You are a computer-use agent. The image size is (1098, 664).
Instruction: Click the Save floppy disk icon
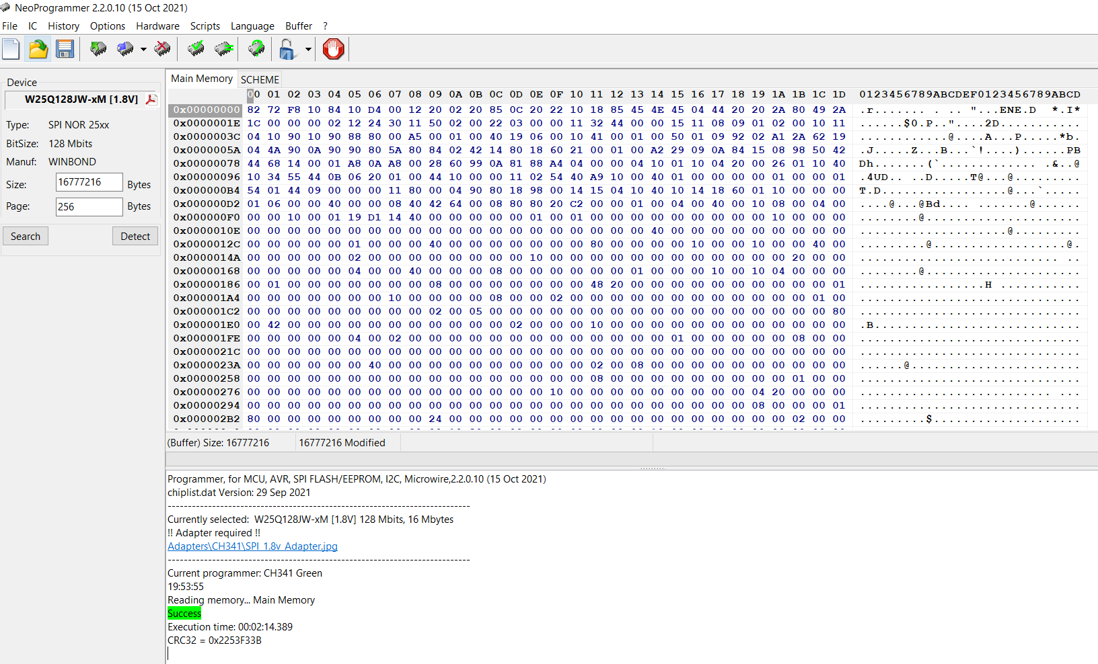pyautogui.click(x=65, y=49)
